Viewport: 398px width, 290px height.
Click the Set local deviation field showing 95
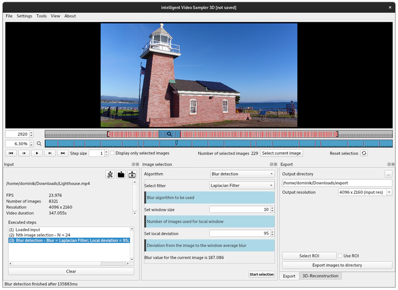coord(240,233)
